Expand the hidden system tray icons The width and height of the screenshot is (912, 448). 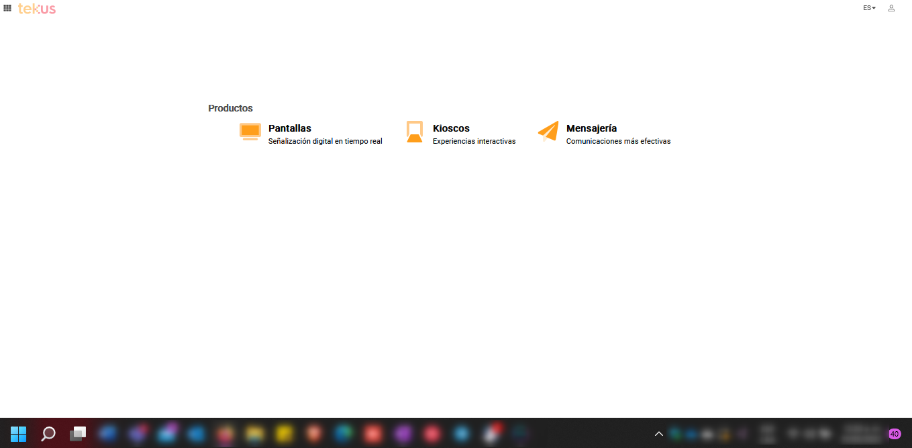659,434
